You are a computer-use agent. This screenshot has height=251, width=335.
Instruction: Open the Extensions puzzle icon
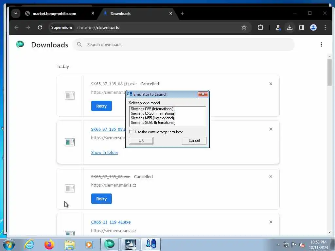(x=260, y=27)
